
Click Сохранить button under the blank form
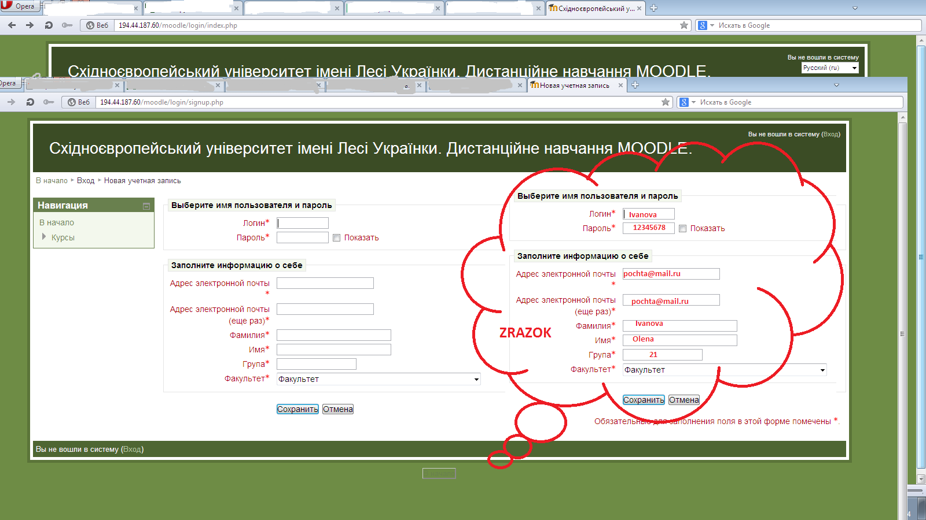point(297,409)
